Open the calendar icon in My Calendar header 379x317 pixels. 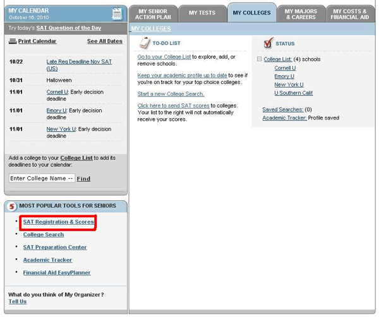point(117,14)
